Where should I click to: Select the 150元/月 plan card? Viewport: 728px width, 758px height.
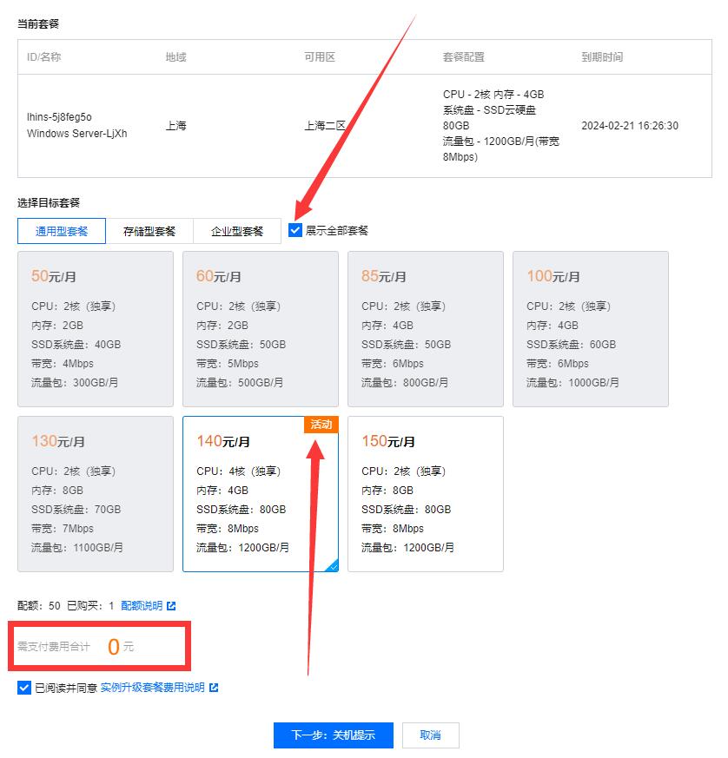(x=425, y=494)
